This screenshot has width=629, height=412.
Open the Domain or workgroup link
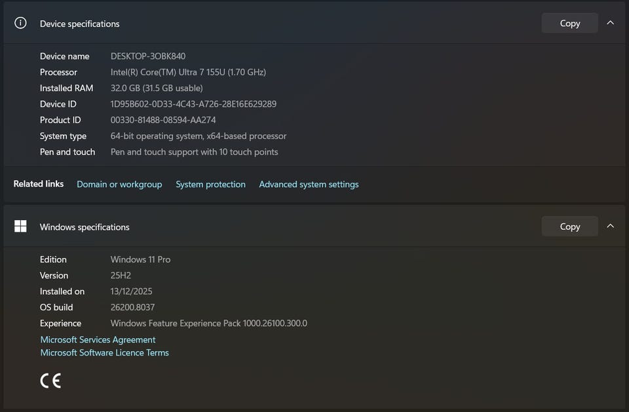pos(119,184)
